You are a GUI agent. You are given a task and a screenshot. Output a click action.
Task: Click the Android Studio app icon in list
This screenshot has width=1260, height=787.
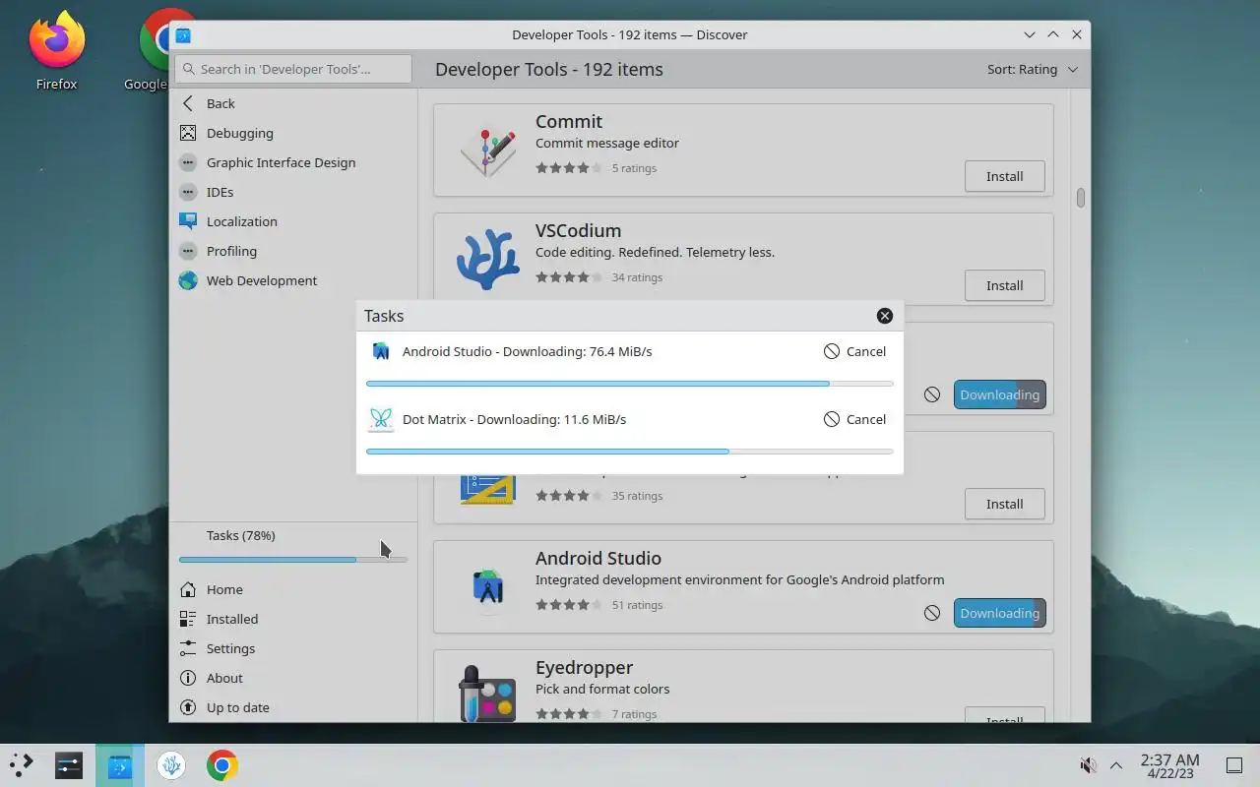click(488, 587)
